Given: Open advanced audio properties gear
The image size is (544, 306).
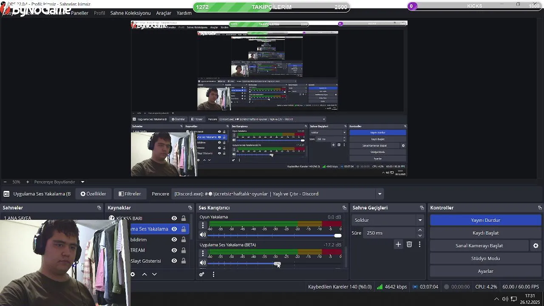Looking at the screenshot, I should pos(202,275).
